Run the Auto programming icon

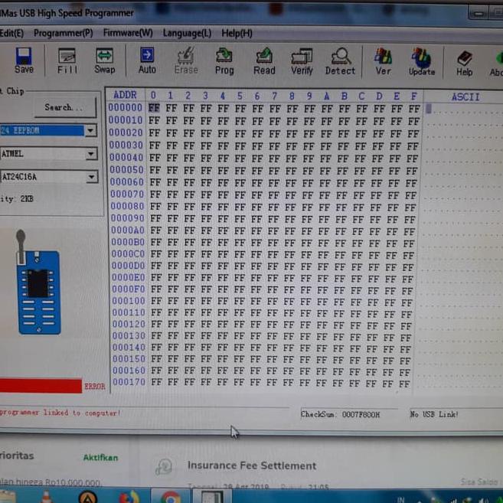(147, 60)
